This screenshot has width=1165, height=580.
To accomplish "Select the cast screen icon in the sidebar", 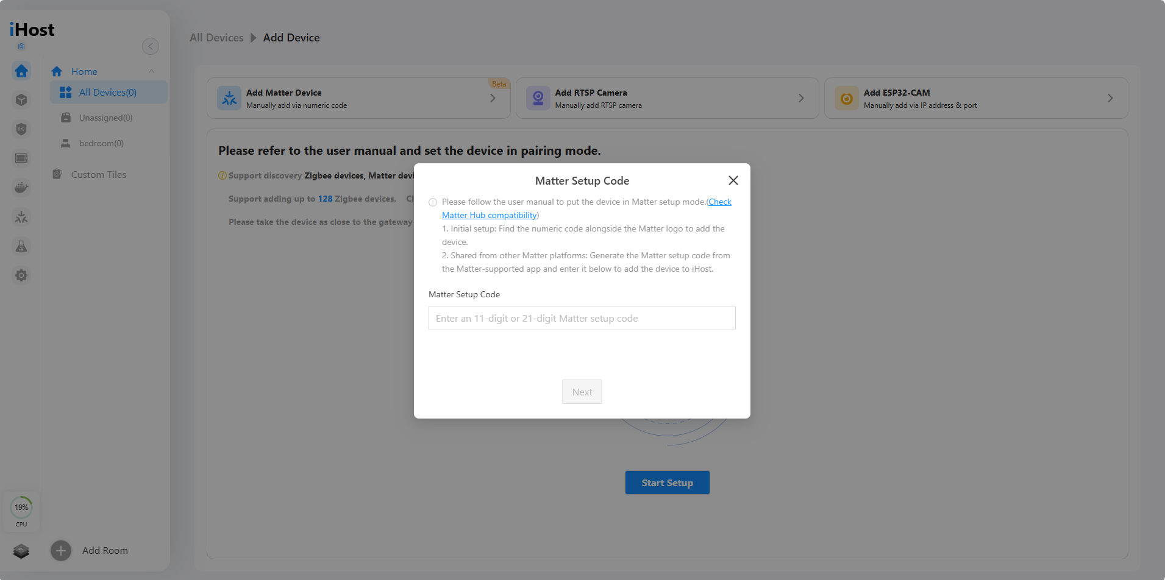I will coord(21,158).
